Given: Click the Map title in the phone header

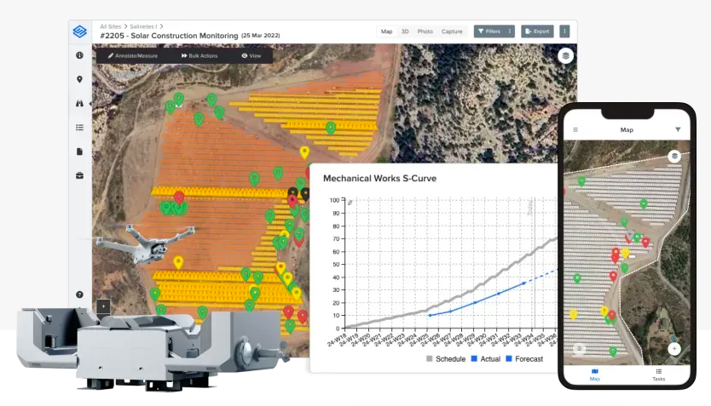Looking at the screenshot, I should pos(627,130).
